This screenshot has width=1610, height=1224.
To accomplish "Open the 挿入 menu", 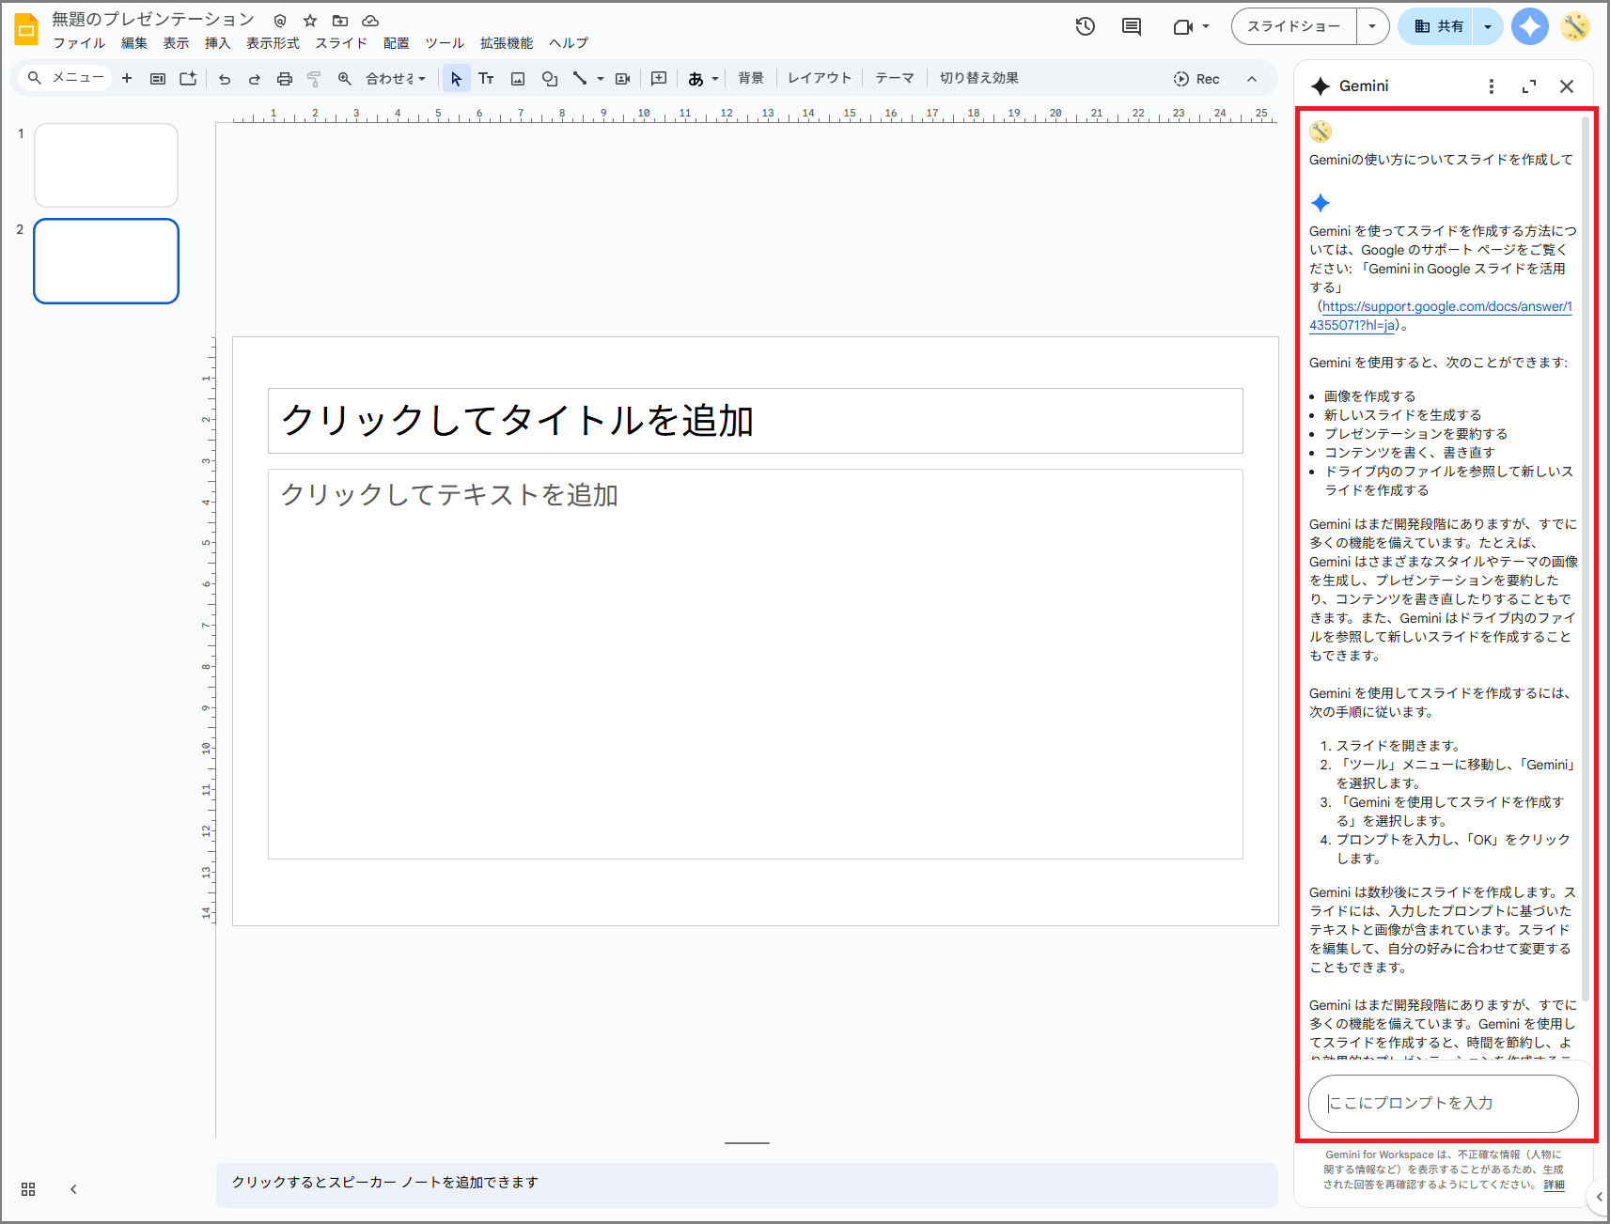I will (217, 43).
